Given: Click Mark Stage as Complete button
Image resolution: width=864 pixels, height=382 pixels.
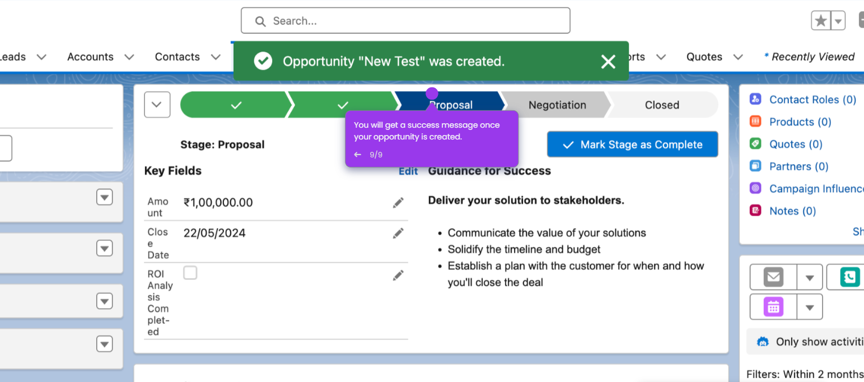Looking at the screenshot, I should (x=633, y=145).
